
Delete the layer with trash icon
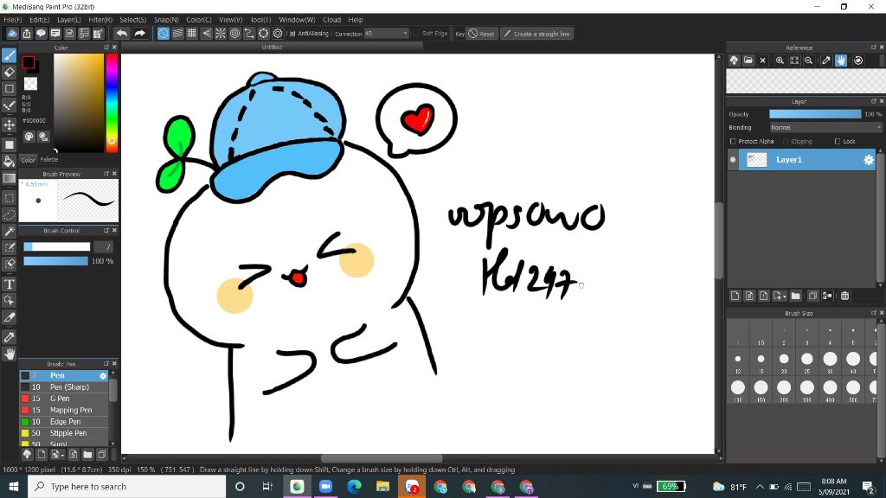click(x=844, y=296)
